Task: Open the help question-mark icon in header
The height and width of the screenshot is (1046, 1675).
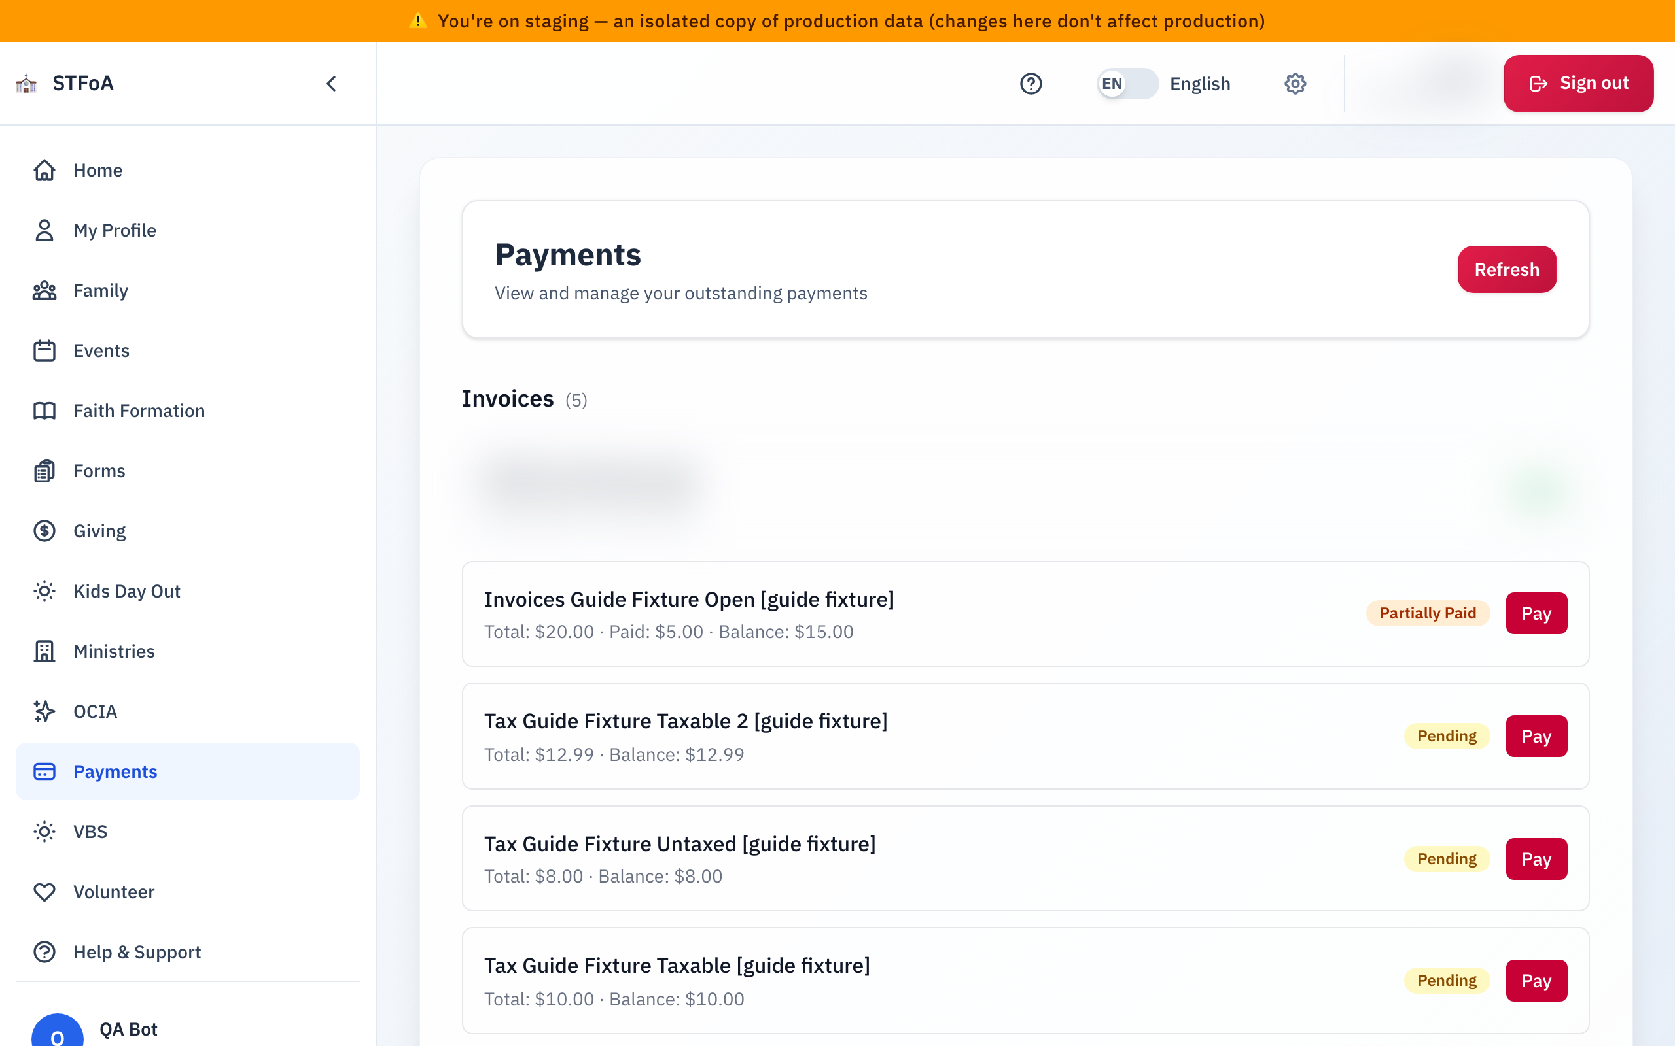Action: (x=1031, y=84)
